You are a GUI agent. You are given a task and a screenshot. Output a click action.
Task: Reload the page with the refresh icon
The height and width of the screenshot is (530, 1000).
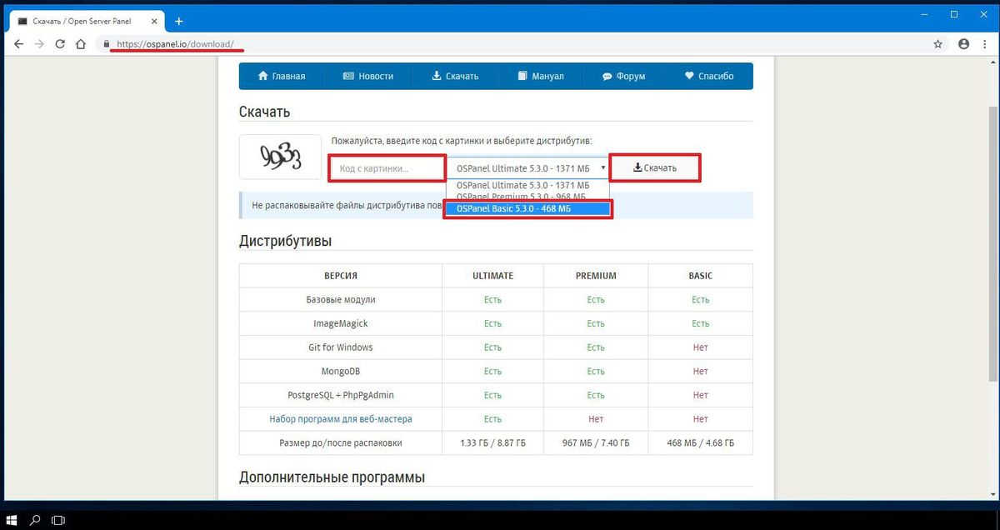point(60,44)
